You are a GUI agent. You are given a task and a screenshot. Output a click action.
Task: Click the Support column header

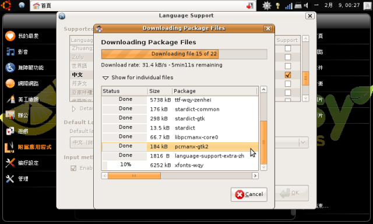287,40
